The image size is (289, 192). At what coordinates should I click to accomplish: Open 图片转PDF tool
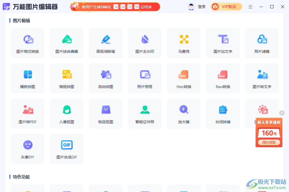[28, 114]
